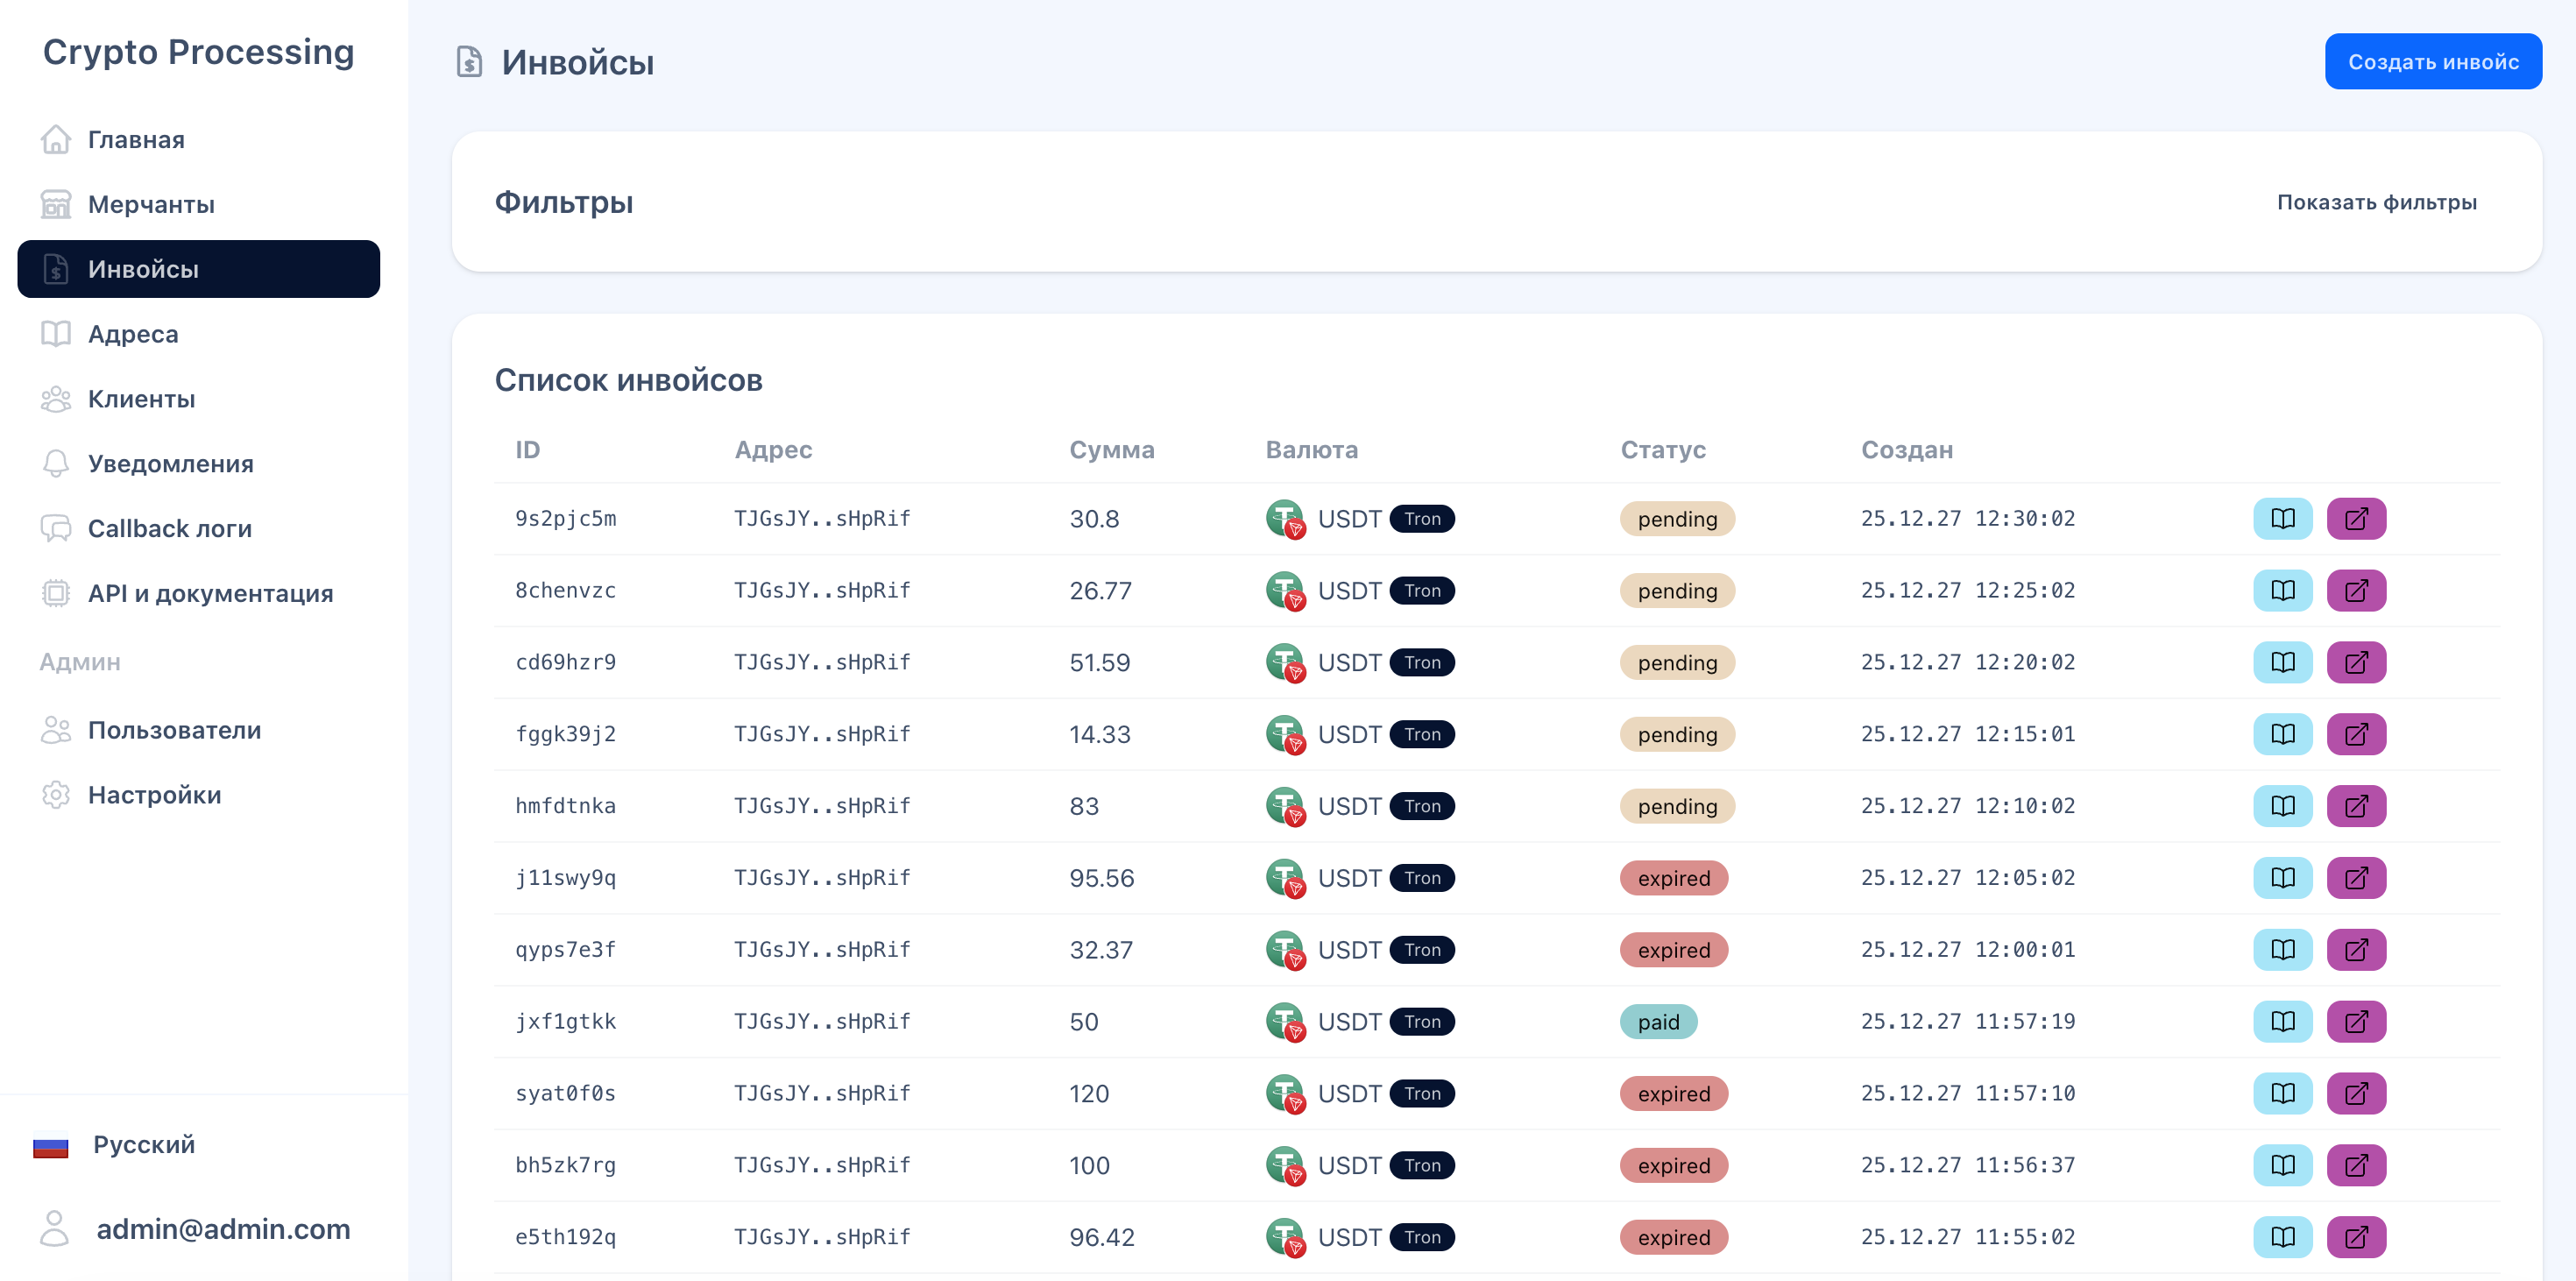The height and width of the screenshot is (1281, 2576).
Task: Expand filters with Показать фильтры
Action: (x=2376, y=202)
